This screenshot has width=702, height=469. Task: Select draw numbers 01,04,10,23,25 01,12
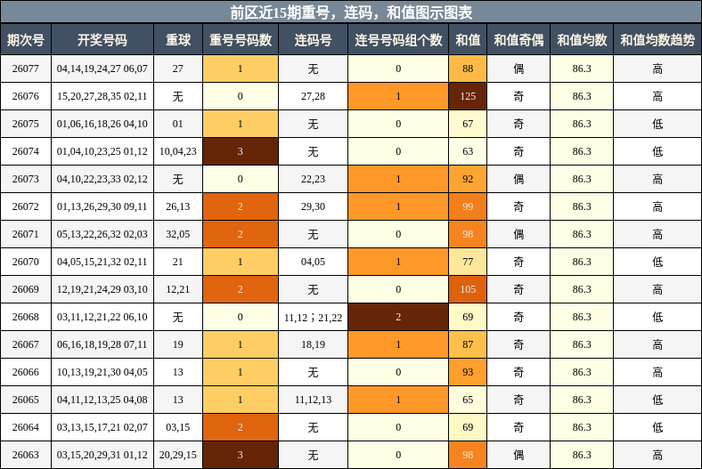(x=102, y=151)
